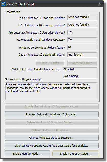This screenshot has height=162, width=107.
Task: Enable Monitor Mode
Action: click(27, 153)
